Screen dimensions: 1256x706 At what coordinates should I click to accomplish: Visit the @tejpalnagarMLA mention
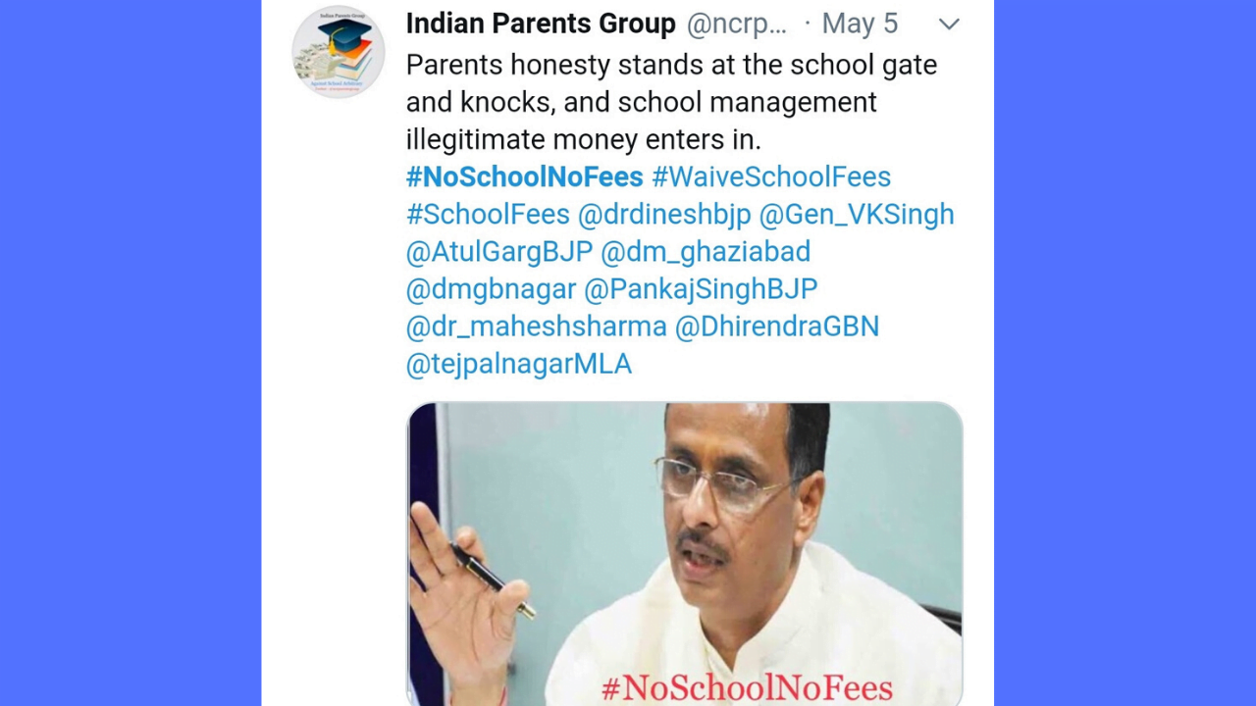coord(519,364)
